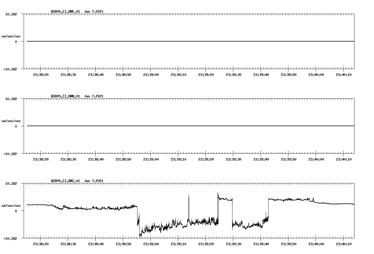Image resolution: width=374 pixels, height=254 pixels.
Task: Select 23:39:20 time label under HNN plot
Action: click(206, 159)
